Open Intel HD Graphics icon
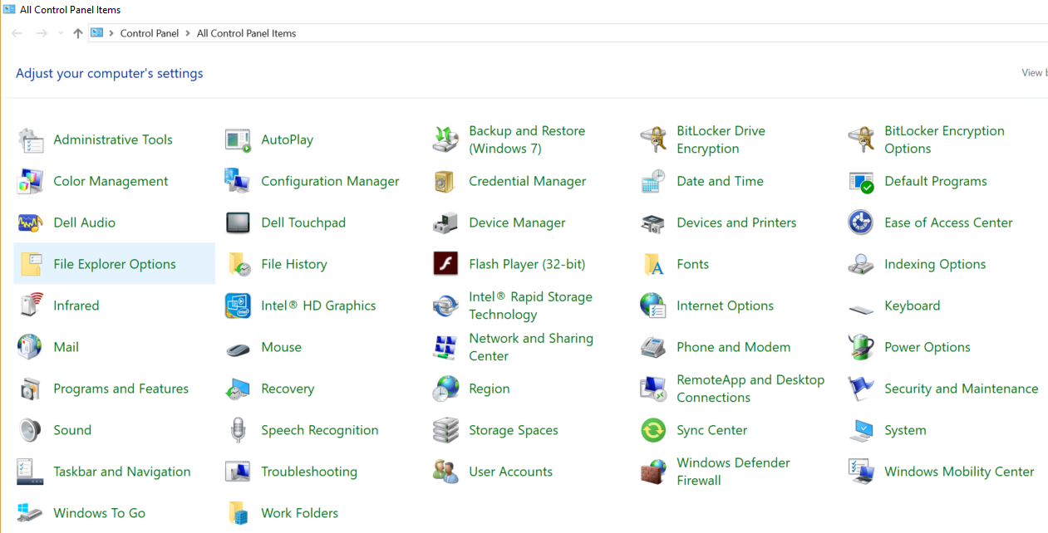The image size is (1048, 533). point(239,306)
